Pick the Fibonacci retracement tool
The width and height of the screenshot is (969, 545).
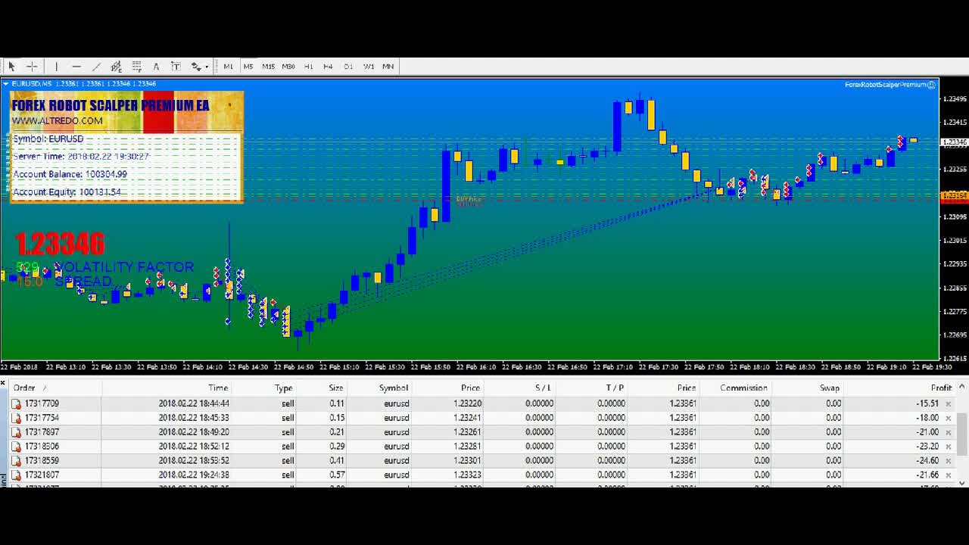pos(136,67)
